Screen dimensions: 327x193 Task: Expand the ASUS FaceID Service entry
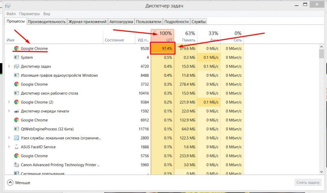point(10,147)
